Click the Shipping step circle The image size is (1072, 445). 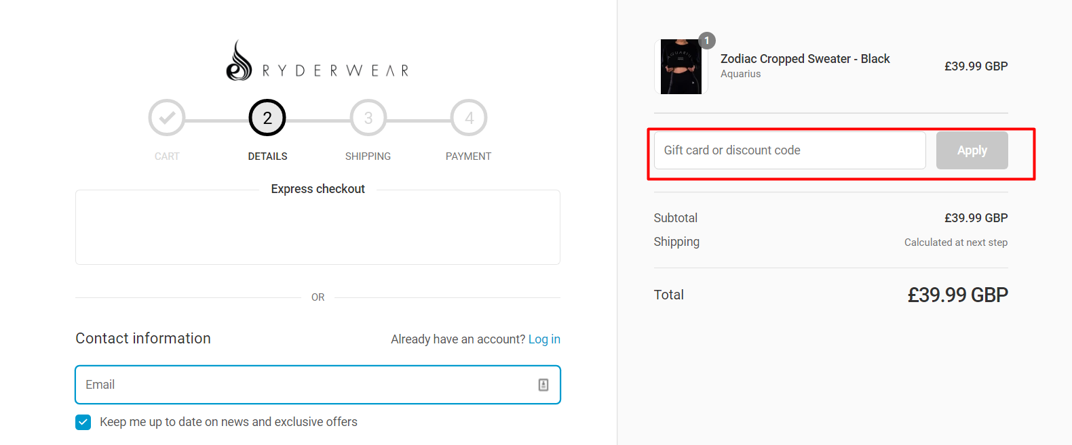[368, 117]
